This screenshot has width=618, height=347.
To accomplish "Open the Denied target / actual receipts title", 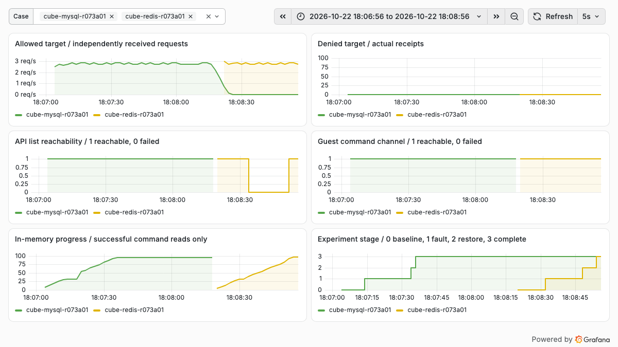I will point(371,44).
